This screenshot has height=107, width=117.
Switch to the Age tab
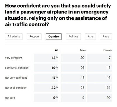pyautogui.click(x=90, y=37)
